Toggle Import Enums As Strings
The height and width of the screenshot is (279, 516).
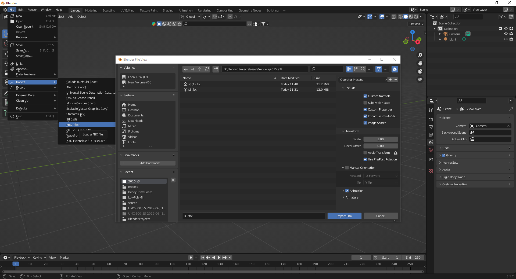(x=365, y=116)
